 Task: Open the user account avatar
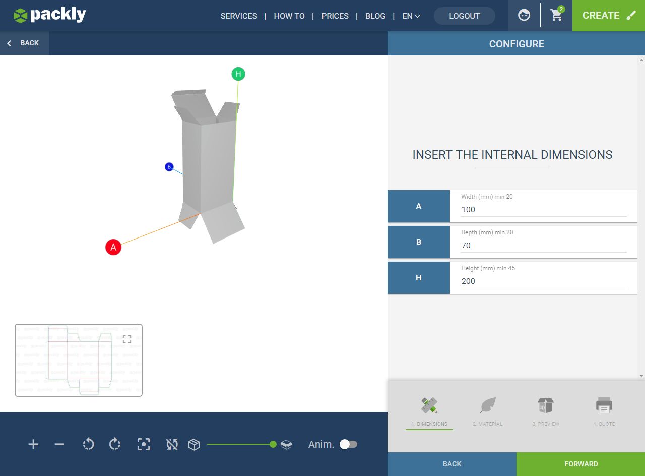coord(524,15)
